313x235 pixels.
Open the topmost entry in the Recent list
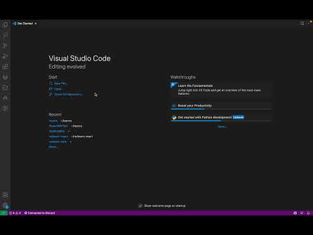click(53, 121)
